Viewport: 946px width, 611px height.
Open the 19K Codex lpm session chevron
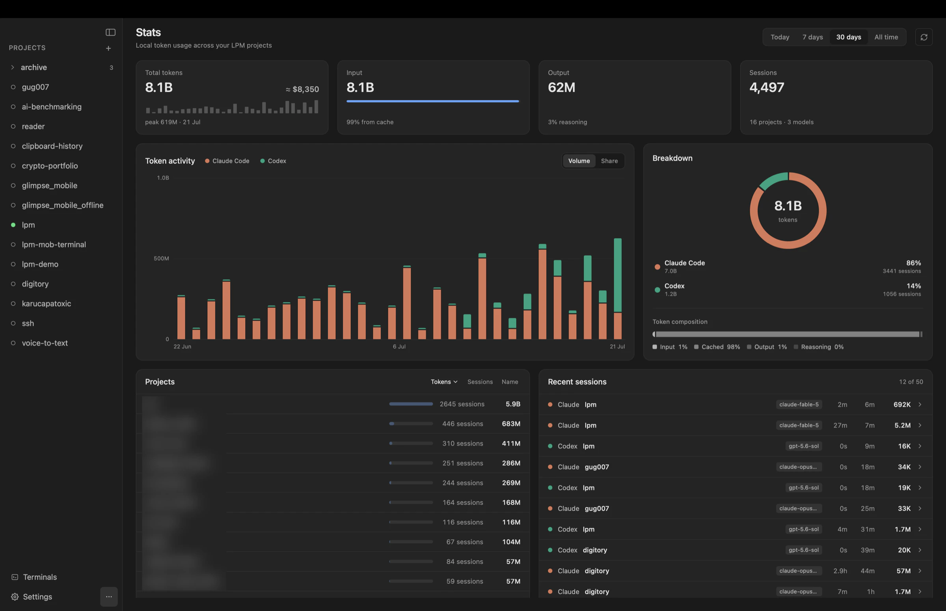pos(920,488)
